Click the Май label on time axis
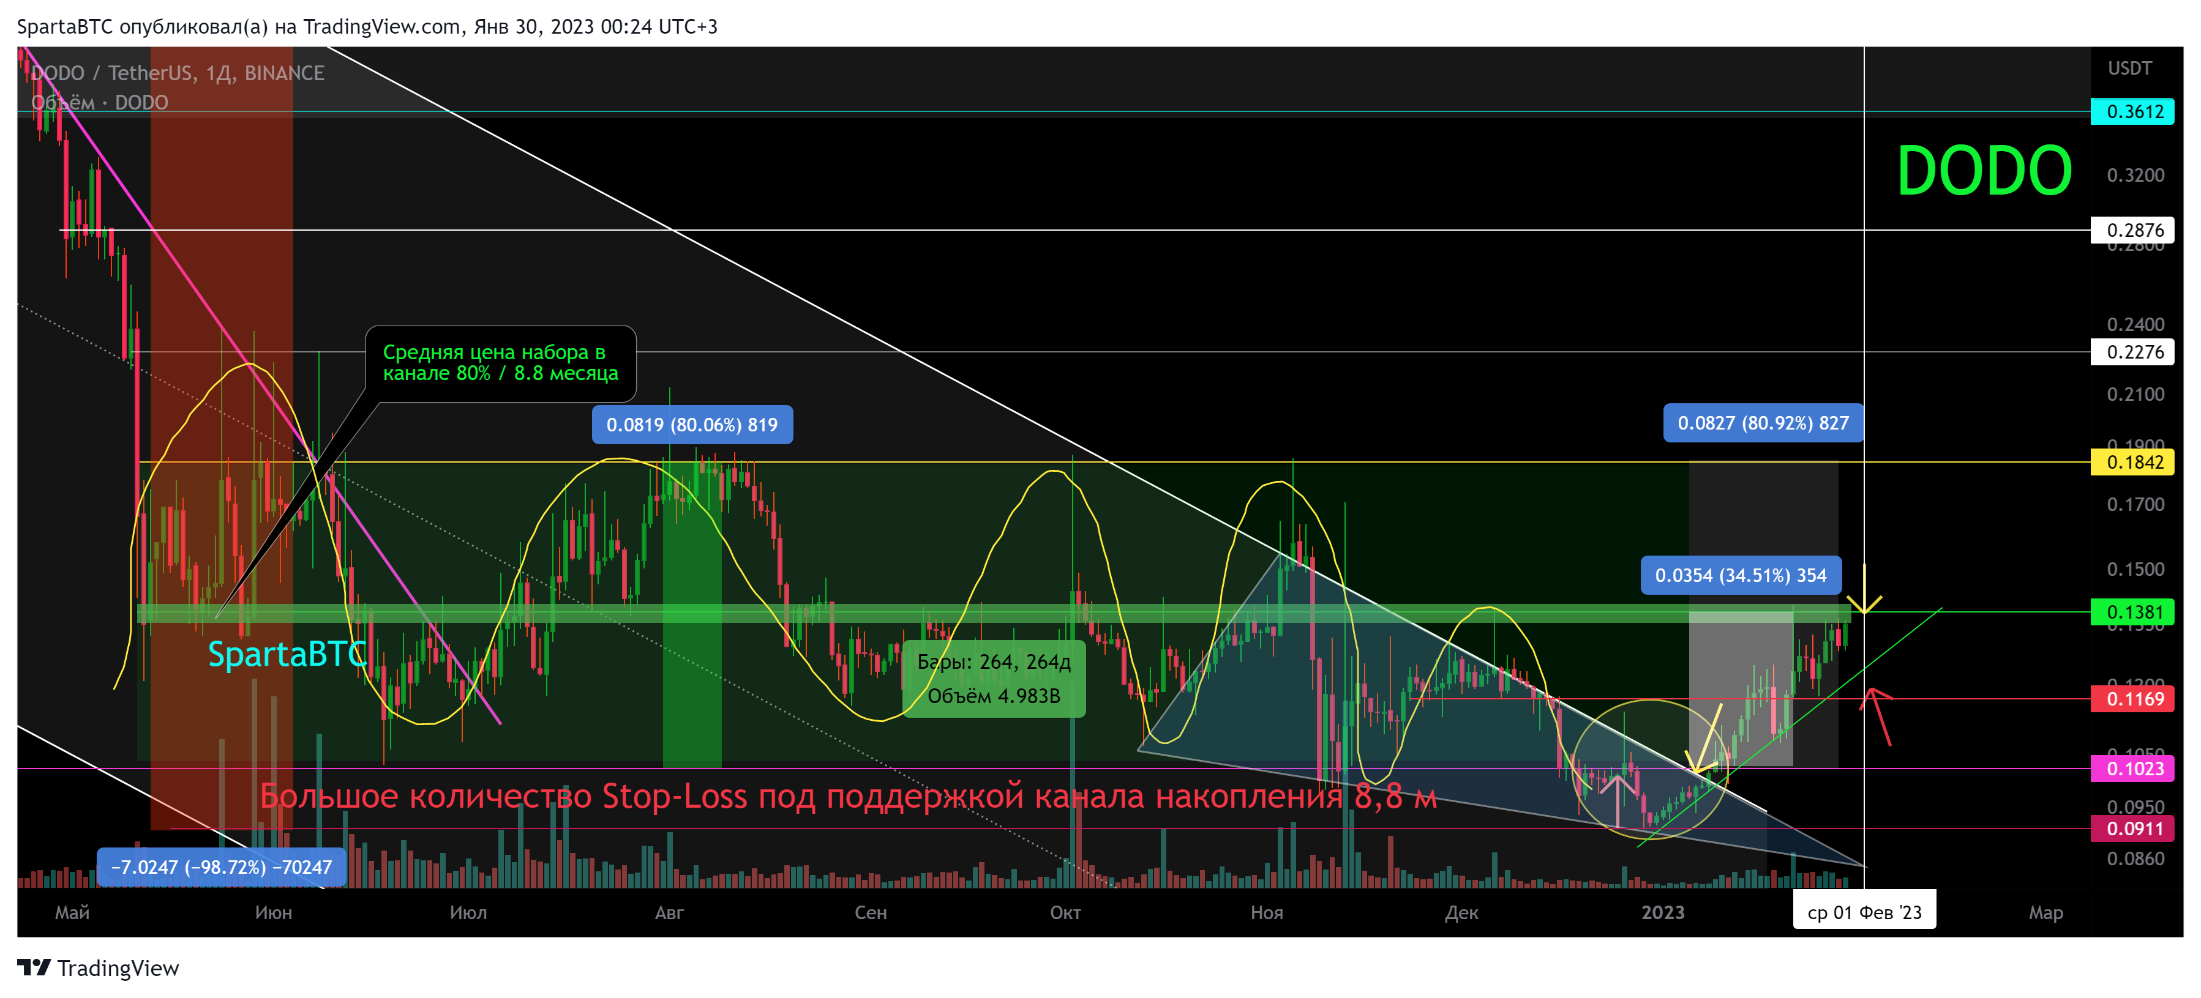This screenshot has height=998, width=2201. pyautogui.click(x=73, y=912)
